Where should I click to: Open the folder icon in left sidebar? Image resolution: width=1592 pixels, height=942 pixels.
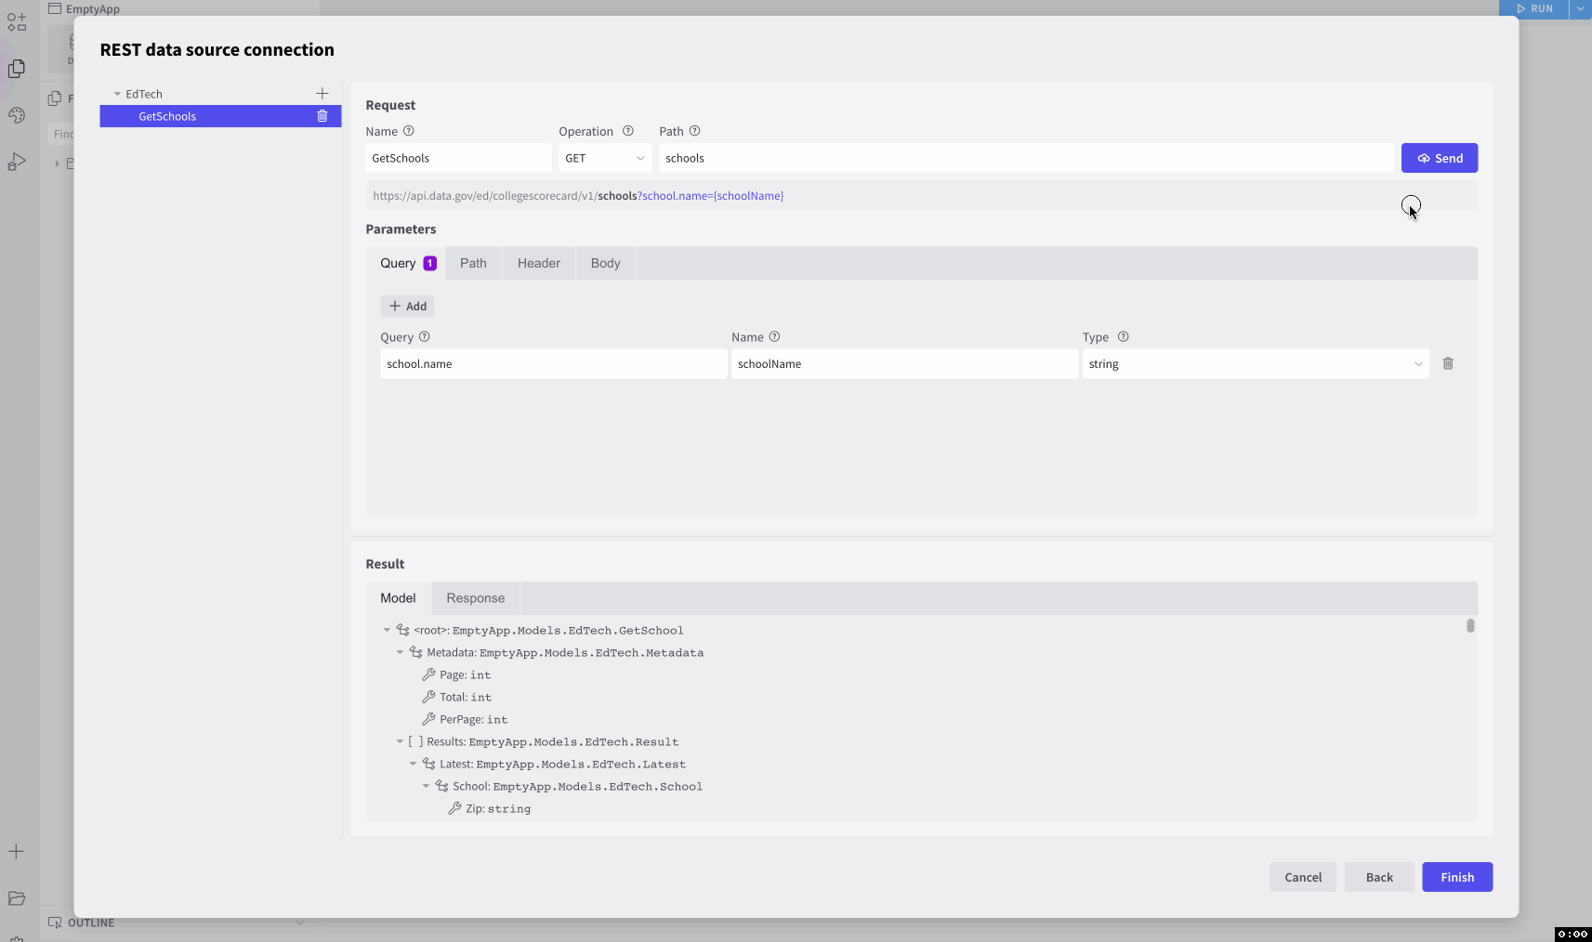pyautogui.click(x=17, y=897)
